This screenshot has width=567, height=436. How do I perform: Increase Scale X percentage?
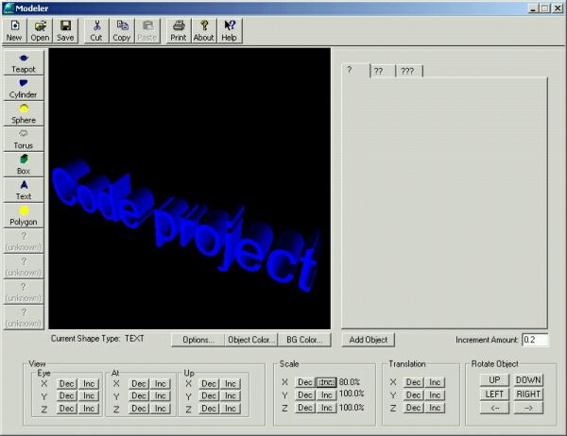(327, 382)
